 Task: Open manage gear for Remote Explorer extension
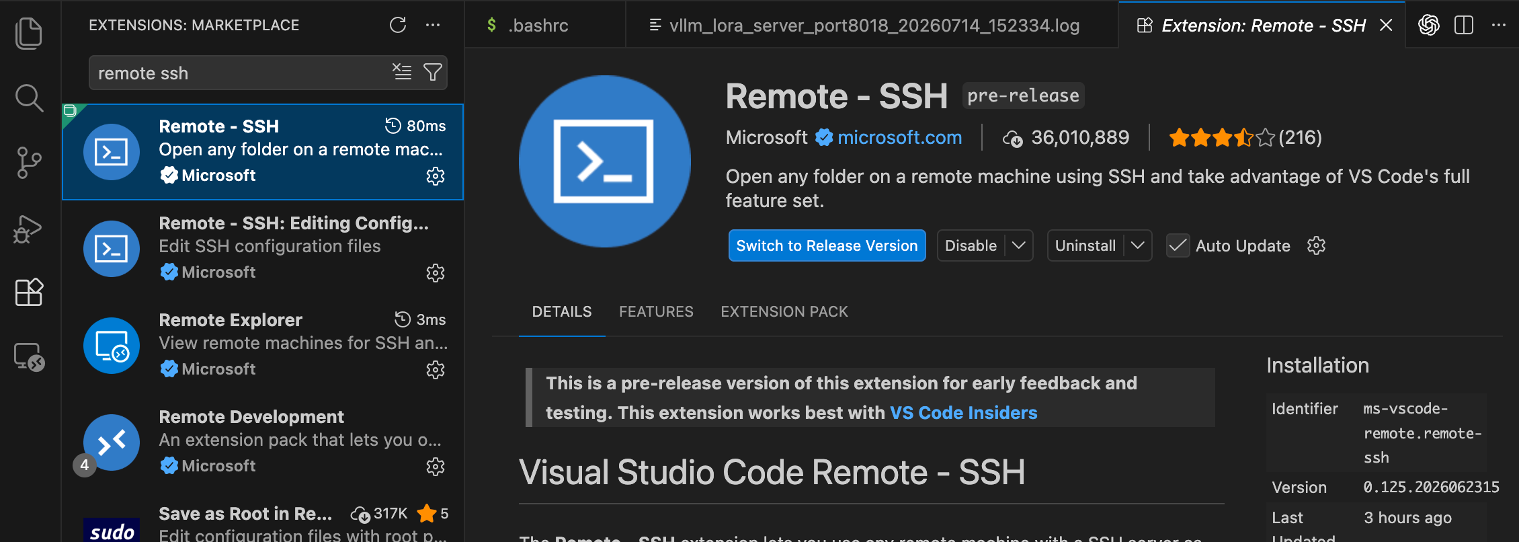click(x=436, y=370)
